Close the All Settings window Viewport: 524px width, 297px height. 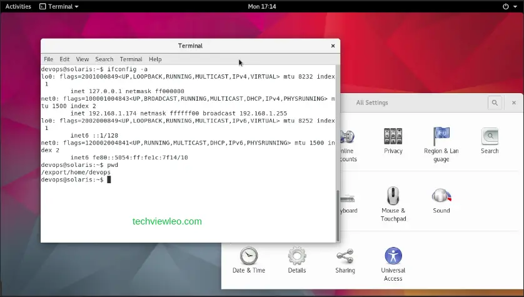point(514,103)
